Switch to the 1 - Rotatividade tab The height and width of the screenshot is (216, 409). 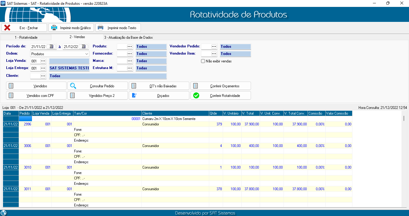tap(26, 37)
